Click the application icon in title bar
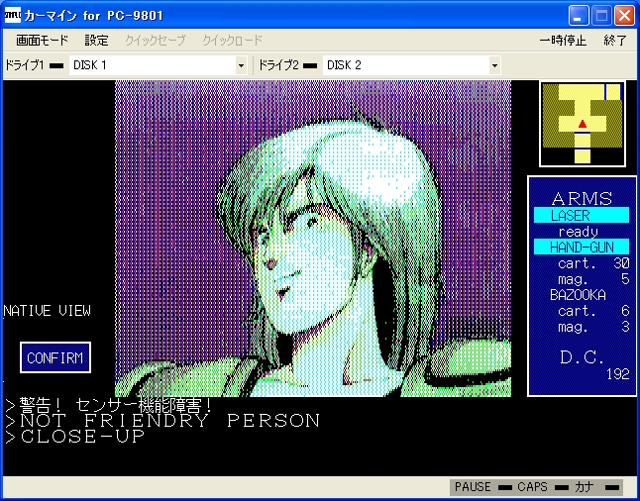This screenshot has height=501, width=640. 12,15
